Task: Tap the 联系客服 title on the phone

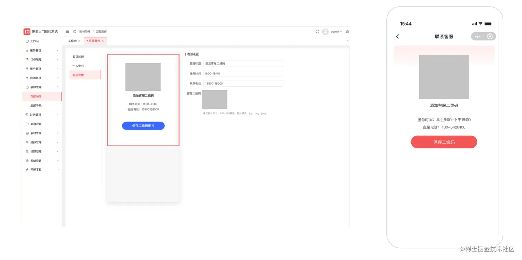Action: (444, 36)
